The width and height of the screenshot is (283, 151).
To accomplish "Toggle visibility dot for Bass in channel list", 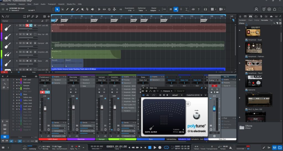I will pyautogui.click(x=17, y=94).
